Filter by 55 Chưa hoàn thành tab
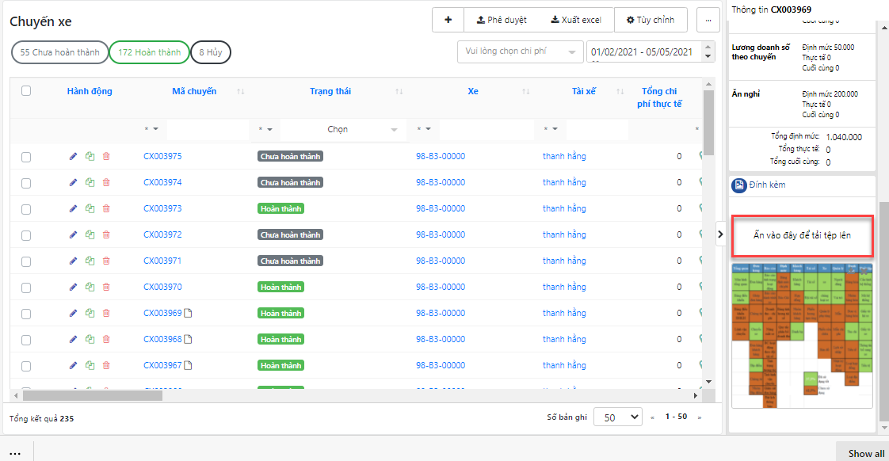This screenshot has height=461, width=889. [59, 53]
